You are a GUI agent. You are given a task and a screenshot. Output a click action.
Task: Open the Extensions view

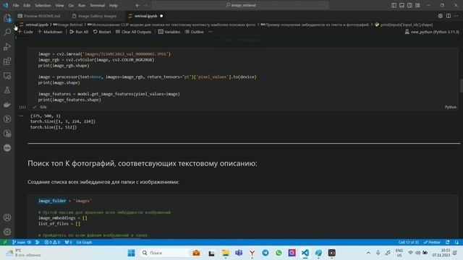point(7,61)
